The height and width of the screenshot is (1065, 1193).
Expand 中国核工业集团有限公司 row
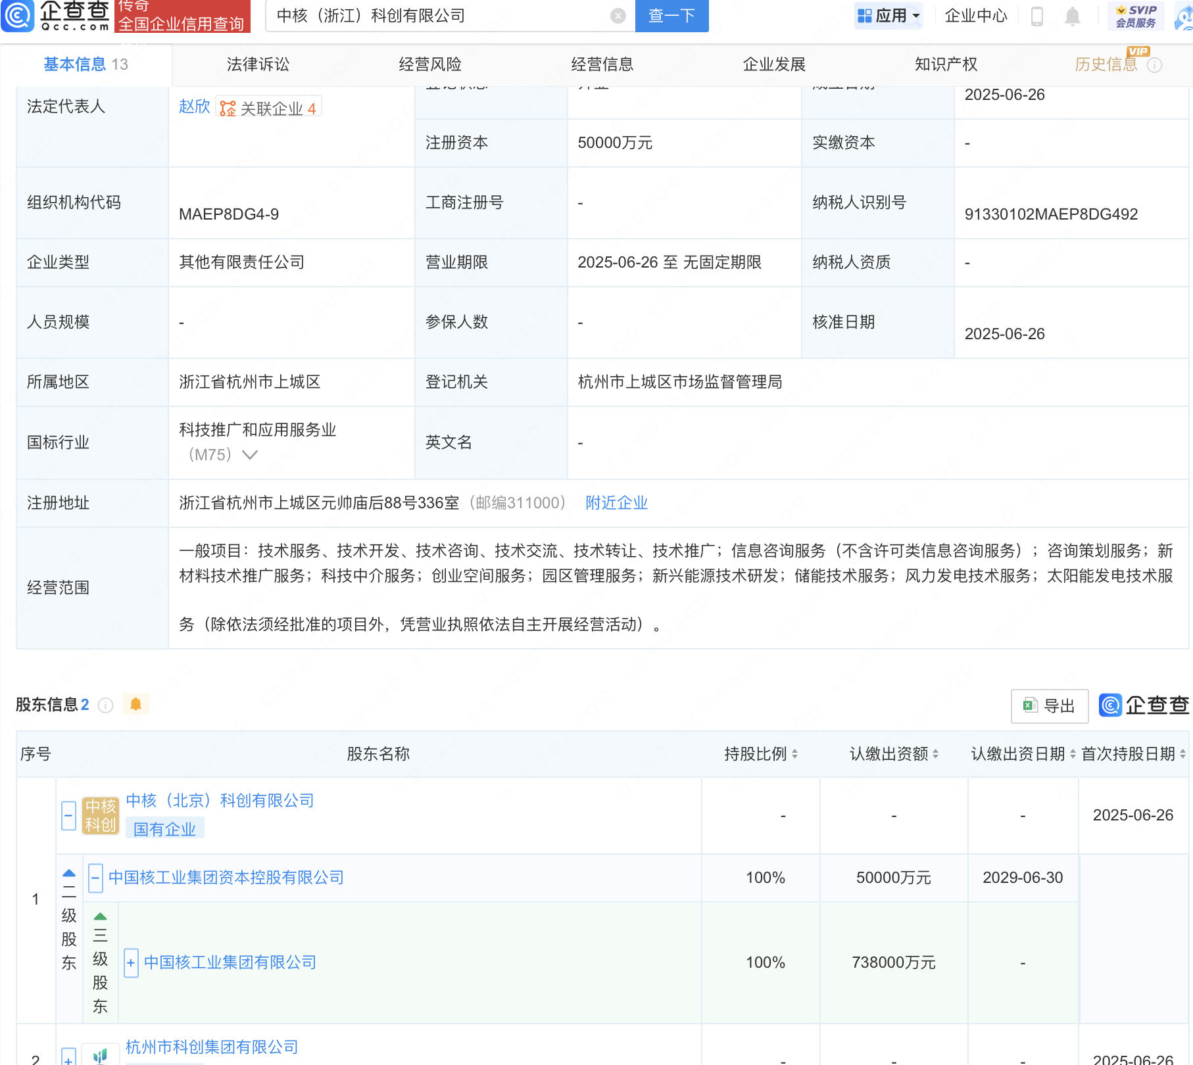tap(131, 963)
